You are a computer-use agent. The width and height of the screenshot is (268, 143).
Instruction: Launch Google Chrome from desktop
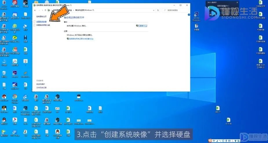15,99
